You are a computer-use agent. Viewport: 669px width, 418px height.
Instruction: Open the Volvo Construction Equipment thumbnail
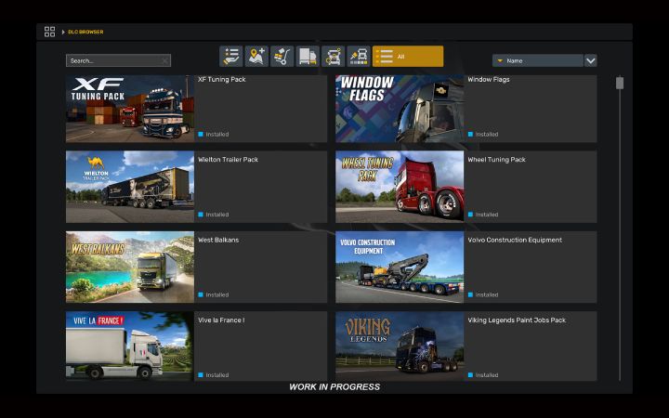[400, 267]
